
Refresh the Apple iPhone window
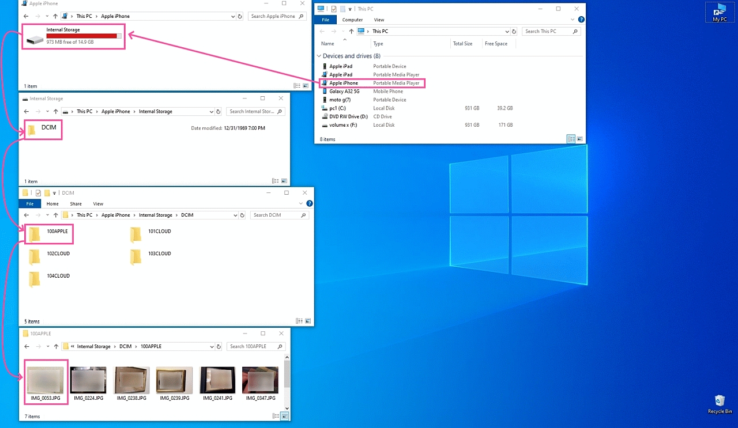(240, 16)
